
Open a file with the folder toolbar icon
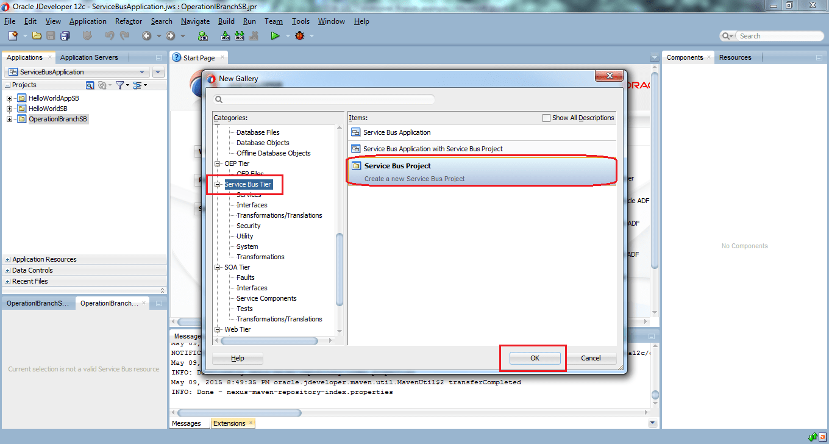37,35
